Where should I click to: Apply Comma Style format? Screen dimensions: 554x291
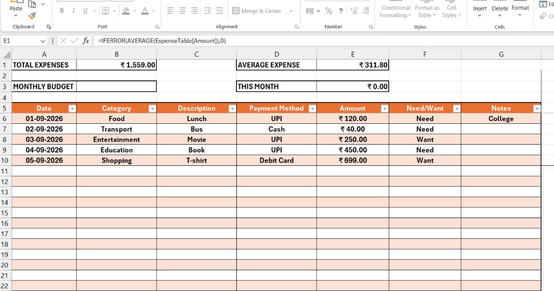341,11
